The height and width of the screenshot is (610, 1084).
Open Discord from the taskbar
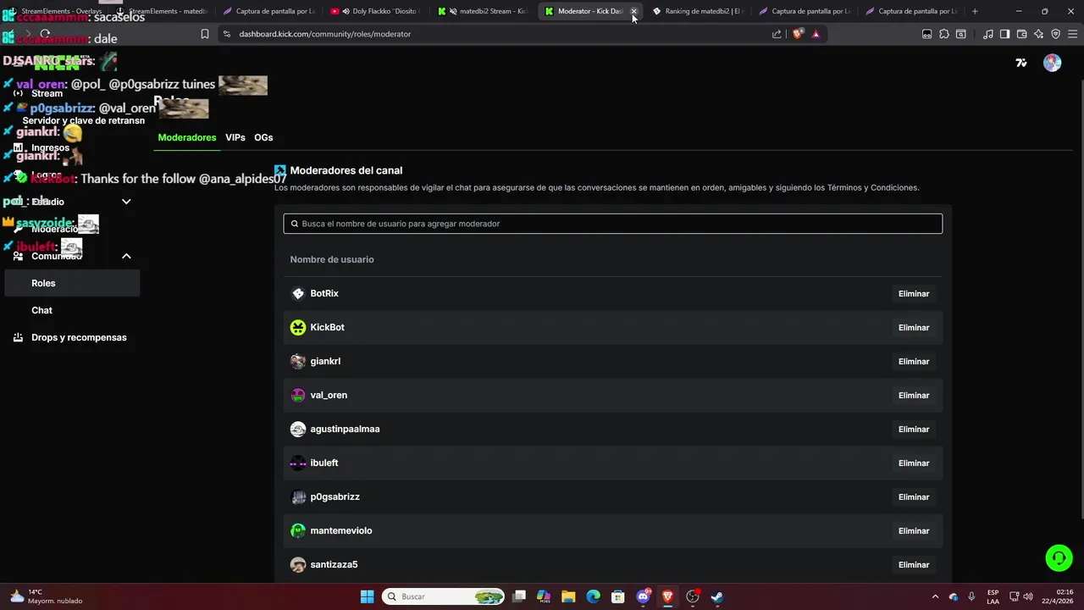click(x=643, y=596)
